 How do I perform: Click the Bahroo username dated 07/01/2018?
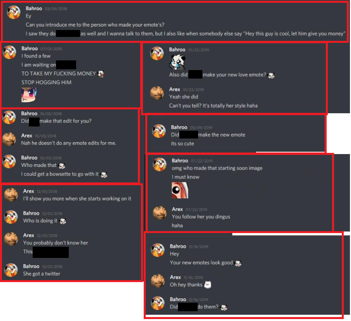30,49
